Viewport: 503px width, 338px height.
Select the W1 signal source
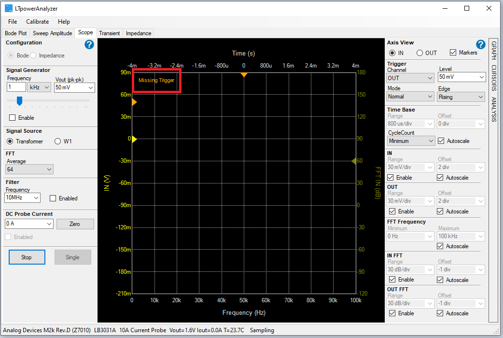58,141
